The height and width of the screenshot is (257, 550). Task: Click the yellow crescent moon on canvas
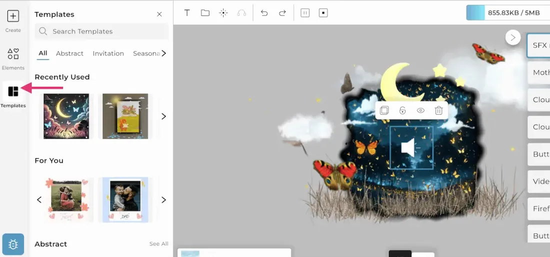coord(389,81)
